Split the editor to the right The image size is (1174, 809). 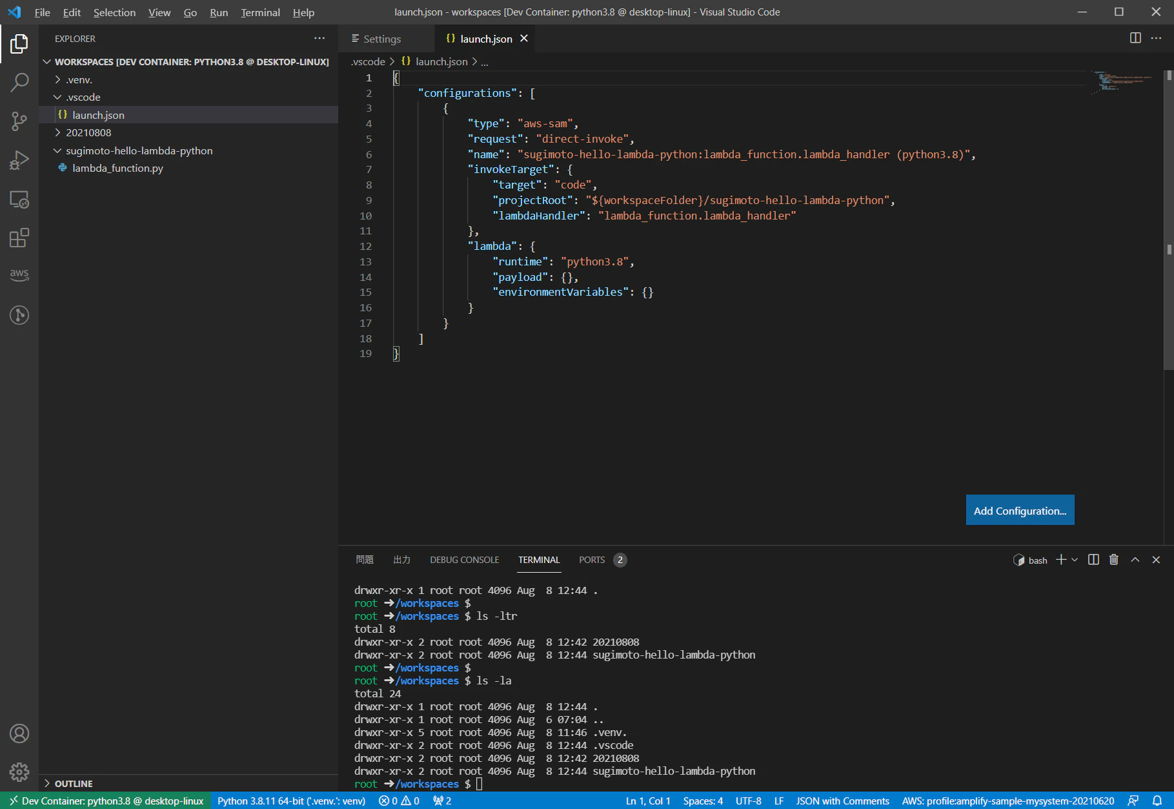pos(1135,38)
